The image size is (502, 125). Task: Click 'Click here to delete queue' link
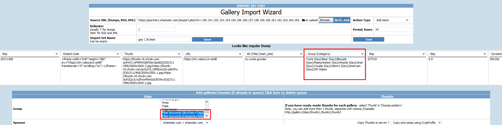pos(286,93)
